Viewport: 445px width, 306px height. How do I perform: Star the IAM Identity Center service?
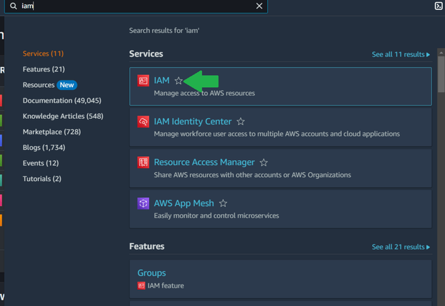pyautogui.click(x=241, y=122)
